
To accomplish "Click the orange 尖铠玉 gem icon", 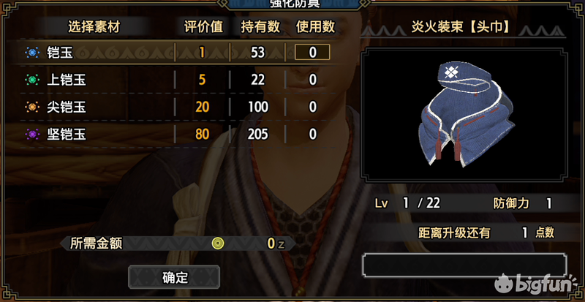I will click(32, 107).
